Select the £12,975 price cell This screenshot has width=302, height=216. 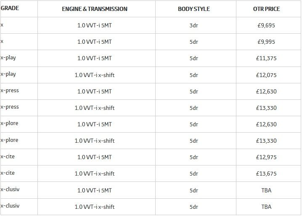click(x=266, y=157)
